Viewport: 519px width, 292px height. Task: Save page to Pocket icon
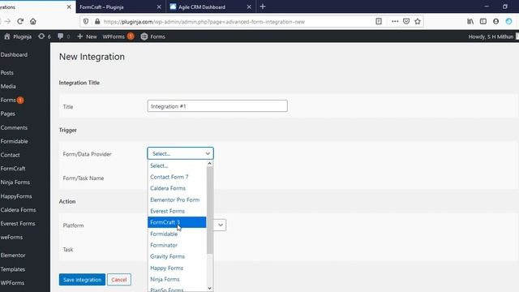coord(406,21)
